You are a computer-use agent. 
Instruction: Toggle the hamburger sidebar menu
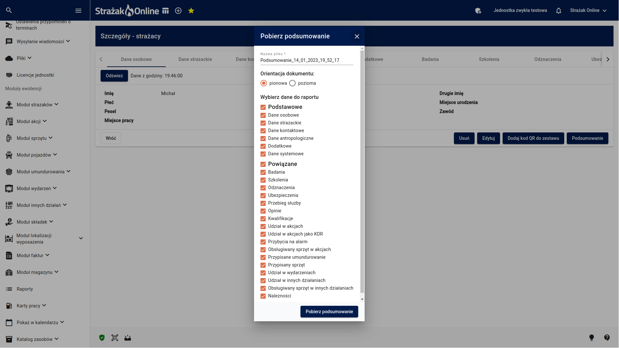[78, 11]
